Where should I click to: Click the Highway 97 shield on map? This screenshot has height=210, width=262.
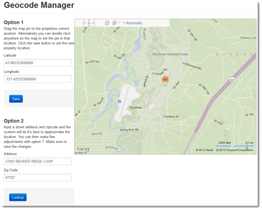coord(232,80)
